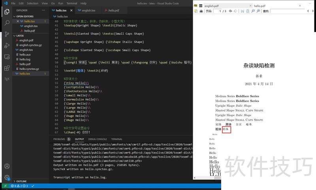Viewport: 316px width, 190px height.
Task: Select hello.pdf in Open Editors
Action: coord(29,31)
